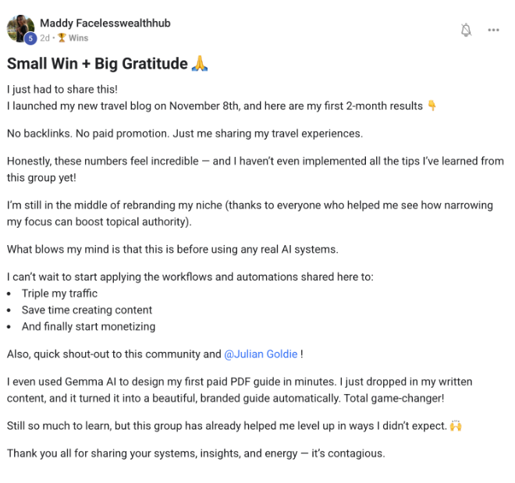The height and width of the screenshot is (483, 515).
Task: Click the And finally start monetizing bullet
Action: pyautogui.click(x=88, y=326)
